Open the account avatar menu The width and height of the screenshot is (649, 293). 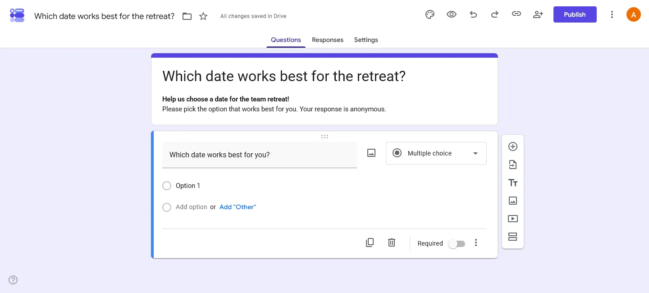(634, 14)
